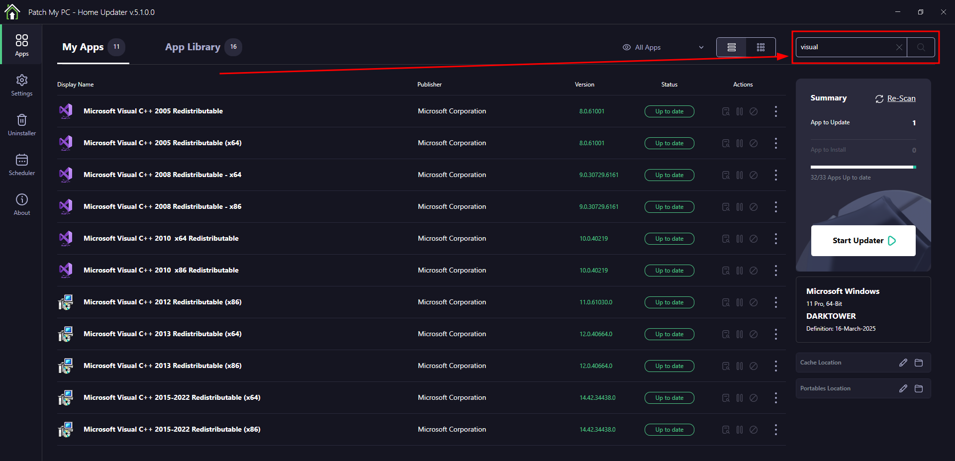This screenshot has height=461, width=955.
Task: Sort by Status column header
Action: (669, 85)
